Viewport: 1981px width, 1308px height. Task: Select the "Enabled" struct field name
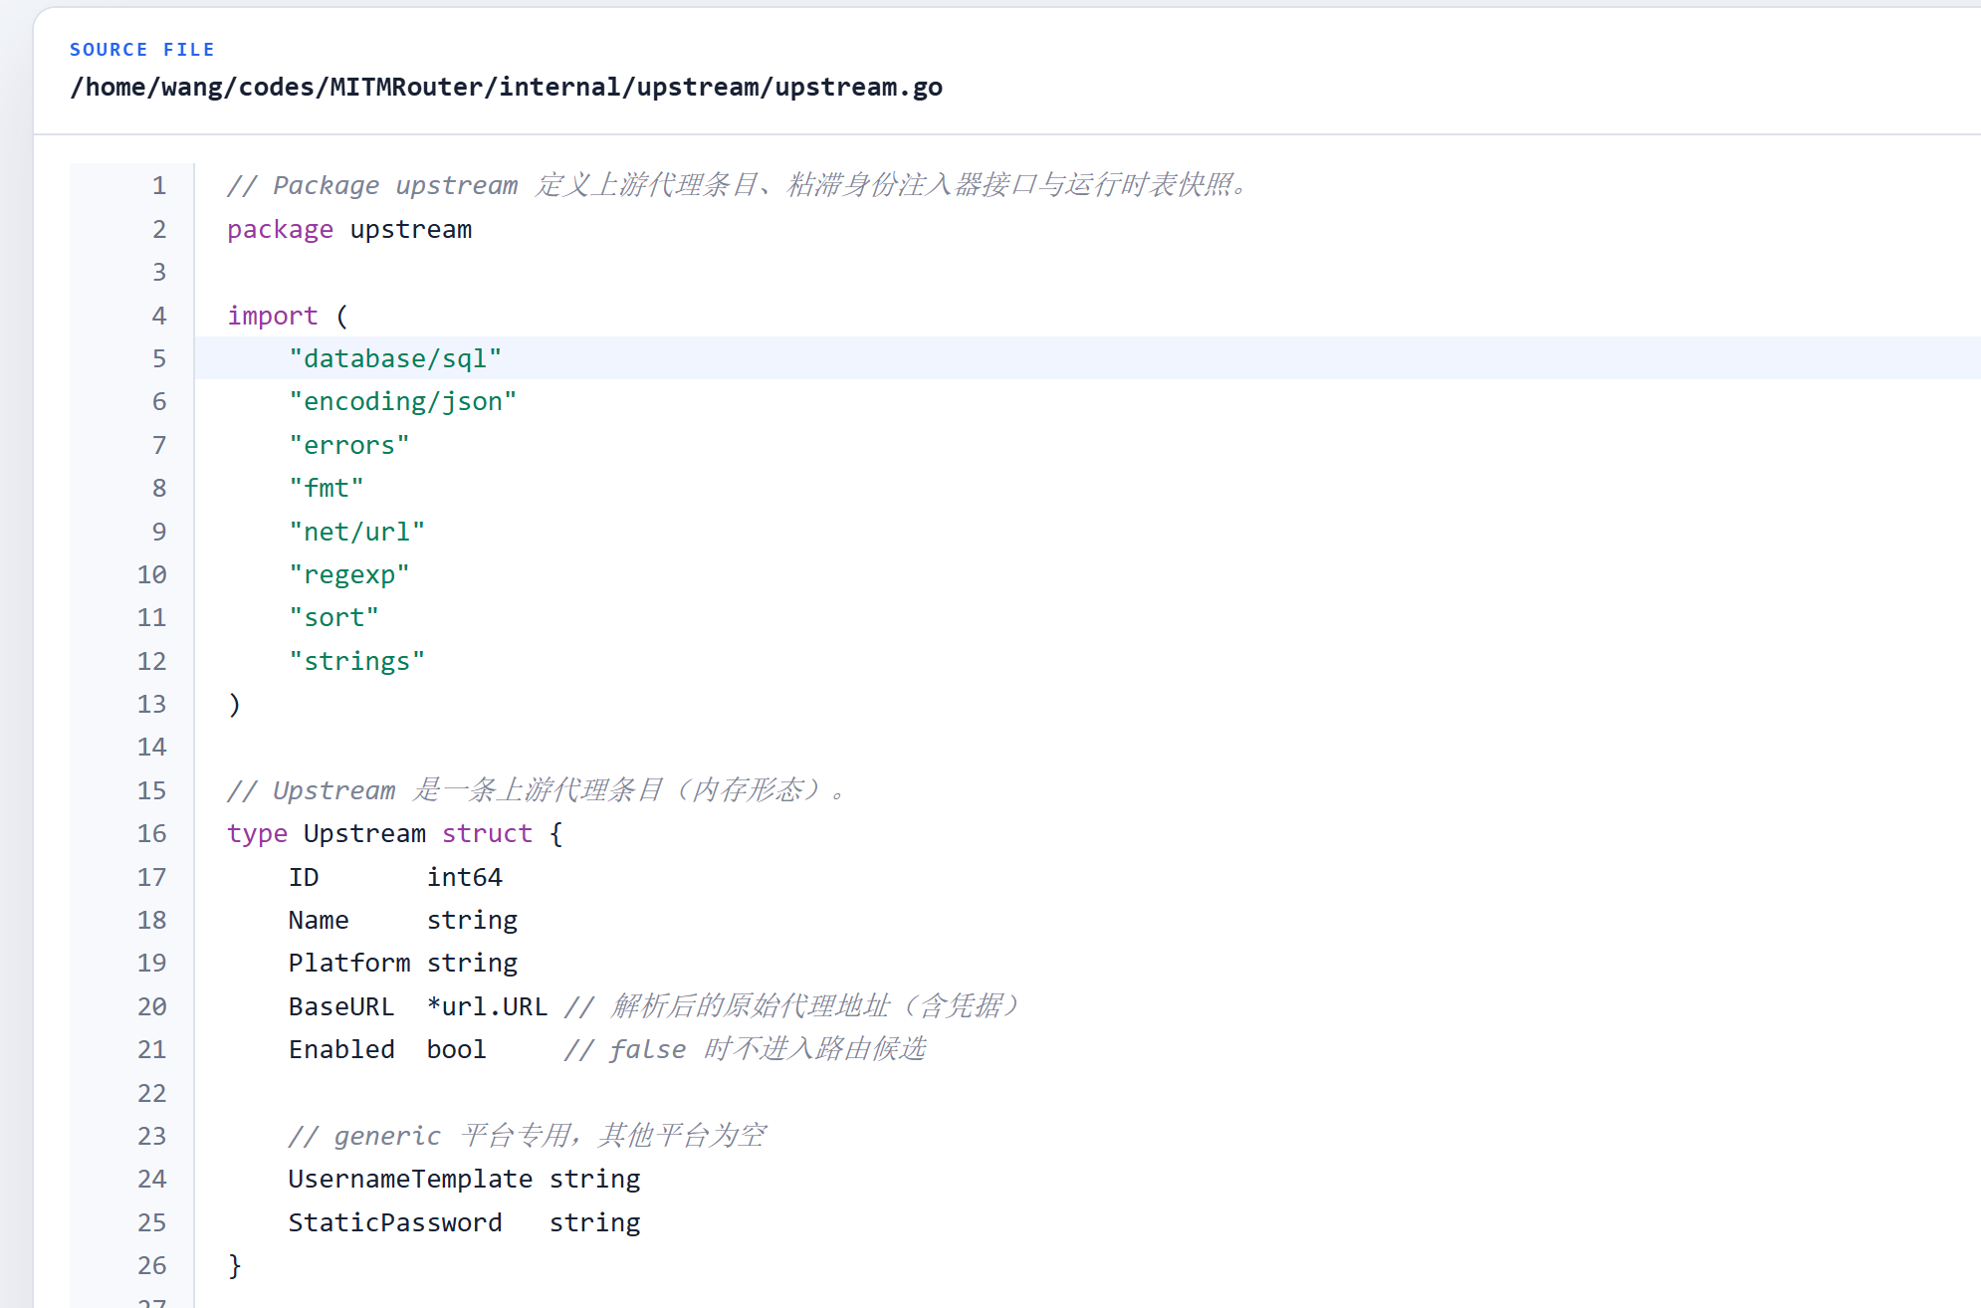click(341, 1049)
